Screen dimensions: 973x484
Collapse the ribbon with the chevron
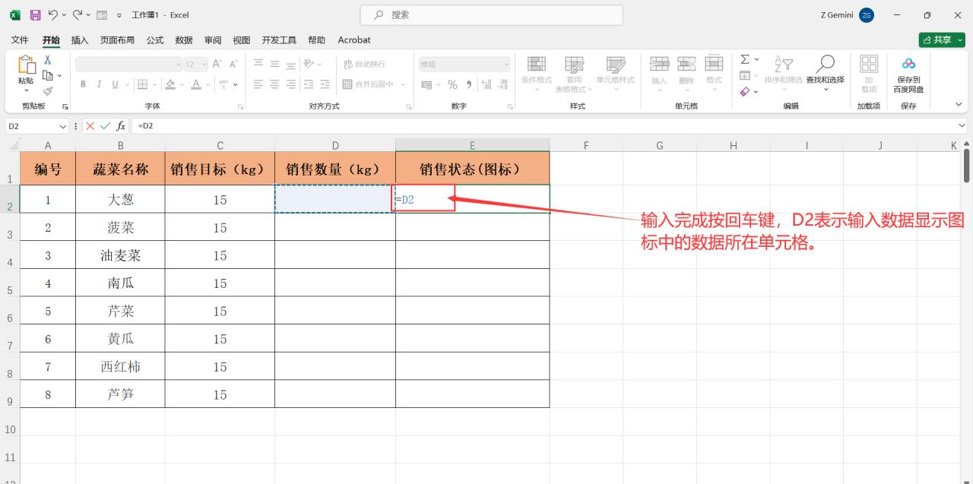pos(959,104)
